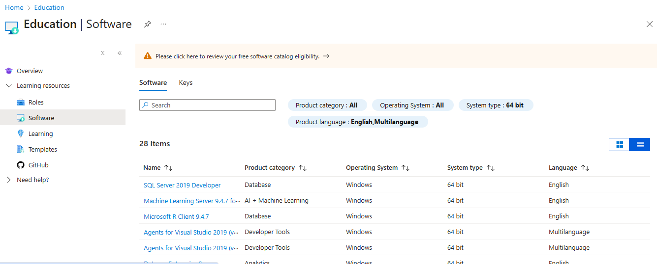Expand the Need help? section
Image resolution: width=657 pixels, height=264 pixels.
8,180
